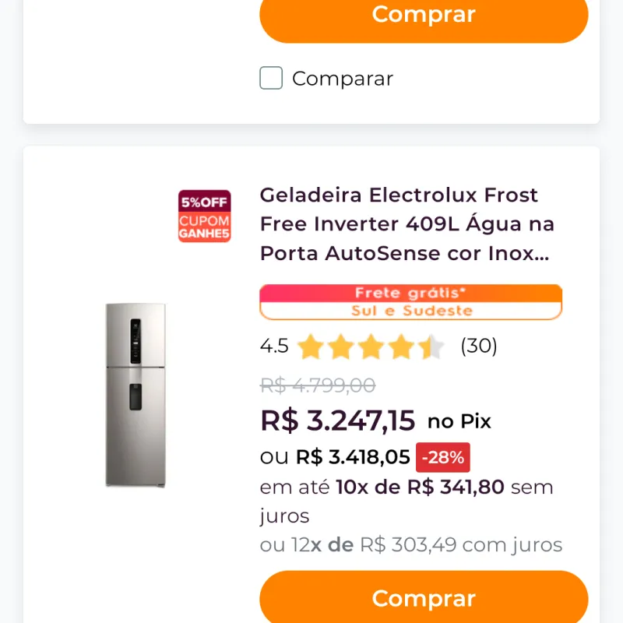This screenshot has width=623, height=623.
Task: Click the red -28% discount badge
Action: click(x=442, y=457)
